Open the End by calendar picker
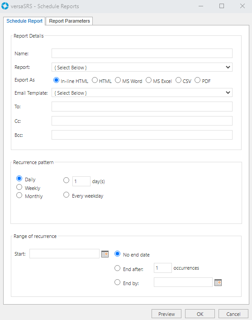 (218, 282)
